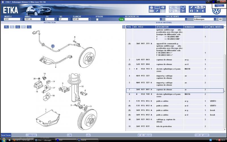
Task: Click the single left arrow back icon
Action: (x=203, y=11)
